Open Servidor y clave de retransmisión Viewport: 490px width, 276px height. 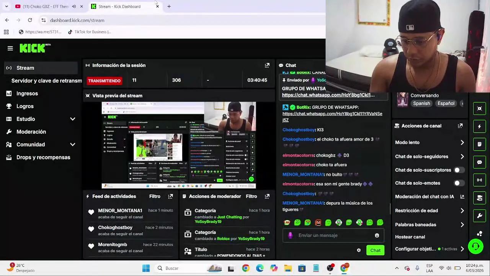point(46,81)
